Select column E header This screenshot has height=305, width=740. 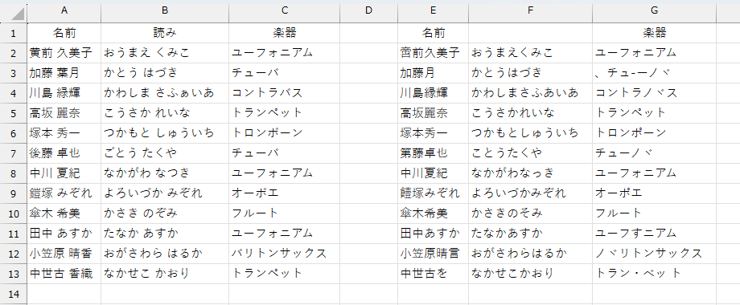click(x=434, y=10)
